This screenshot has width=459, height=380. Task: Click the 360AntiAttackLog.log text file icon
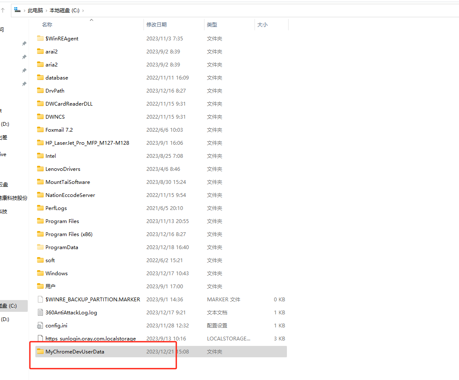point(40,312)
